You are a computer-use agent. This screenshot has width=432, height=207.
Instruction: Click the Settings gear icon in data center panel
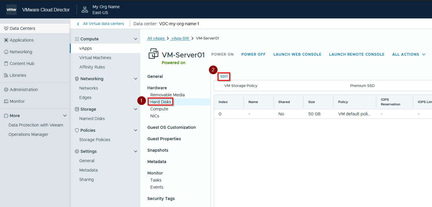pyautogui.click(x=77, y=151)
